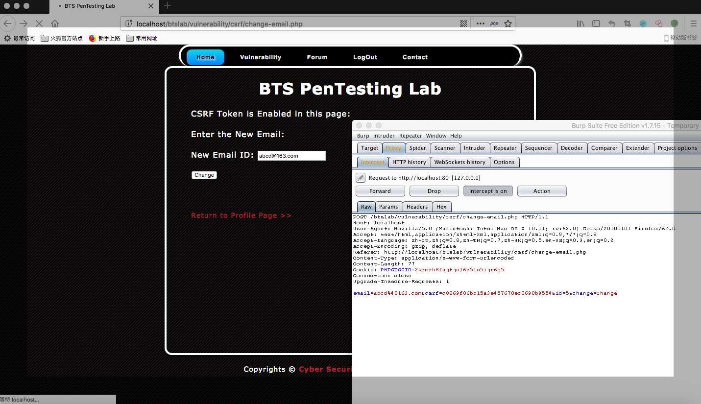Viewport: 701px width, 404px height.
Task: Click the browser forward arrow
Action: point(24,24)
